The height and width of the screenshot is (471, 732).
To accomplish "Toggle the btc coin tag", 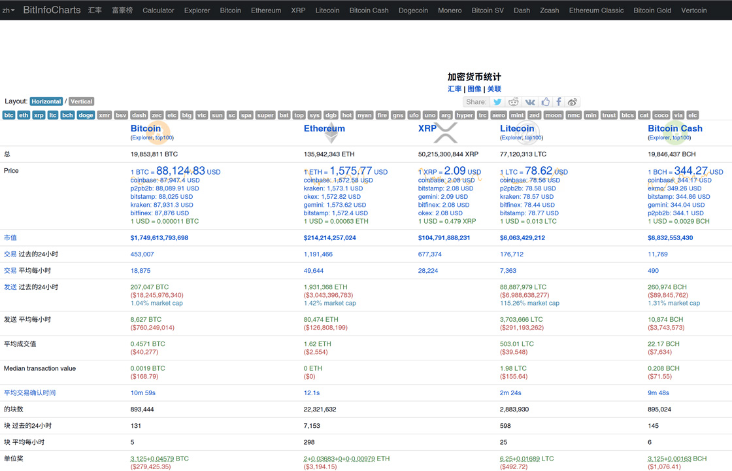I will pos(9,115).
